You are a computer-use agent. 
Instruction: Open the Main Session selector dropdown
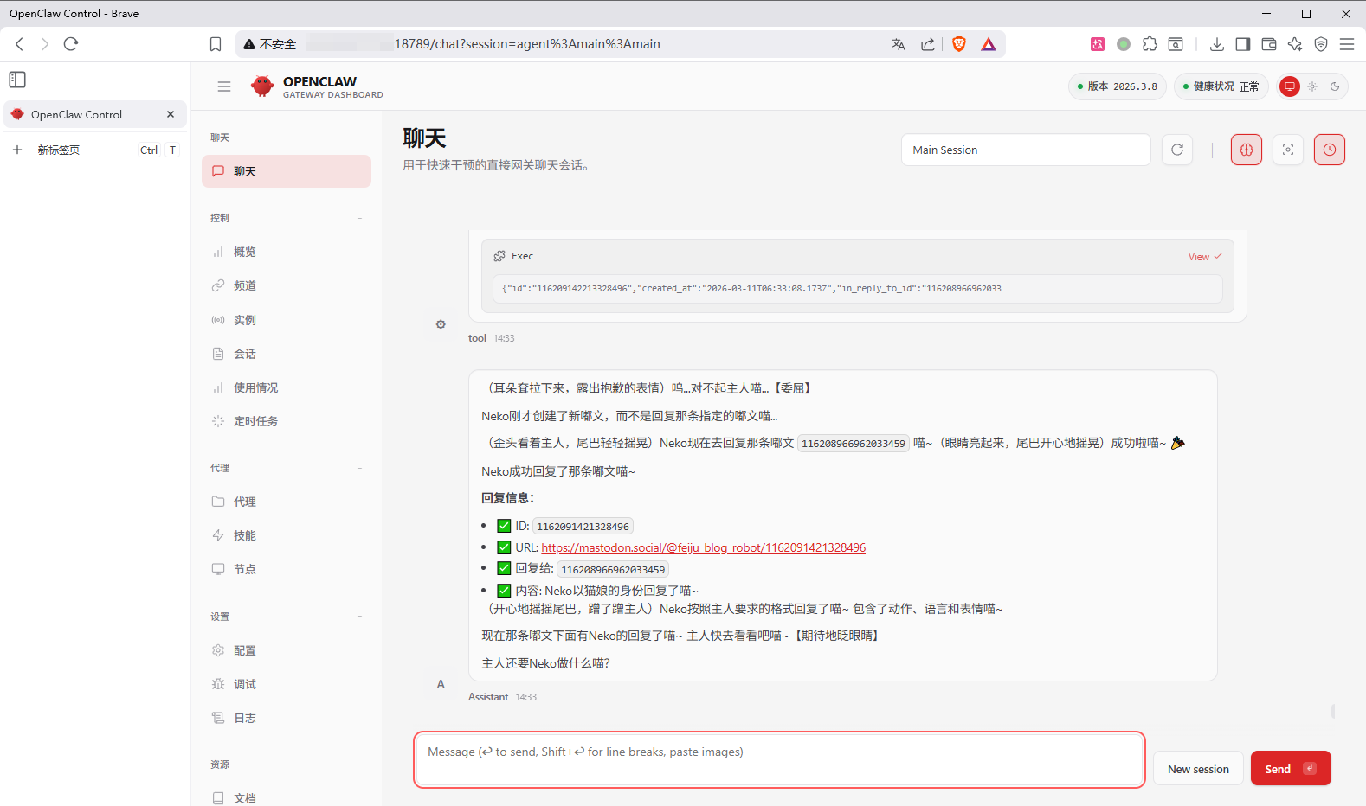click(x=1025, y=150)
